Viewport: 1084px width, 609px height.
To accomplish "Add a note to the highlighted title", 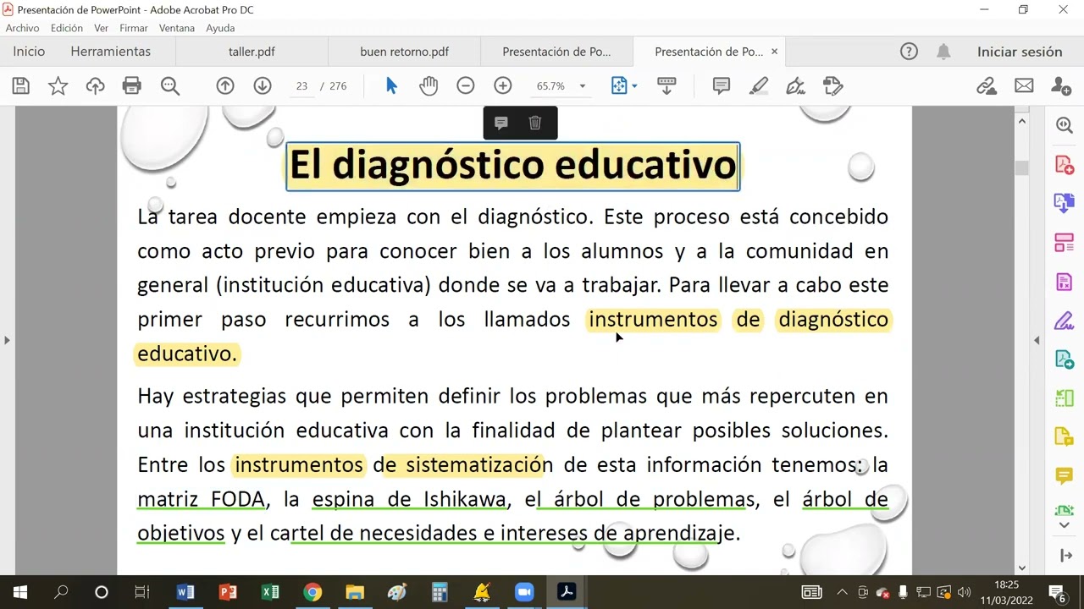I will pyautogui.click(x=501, y=123).
